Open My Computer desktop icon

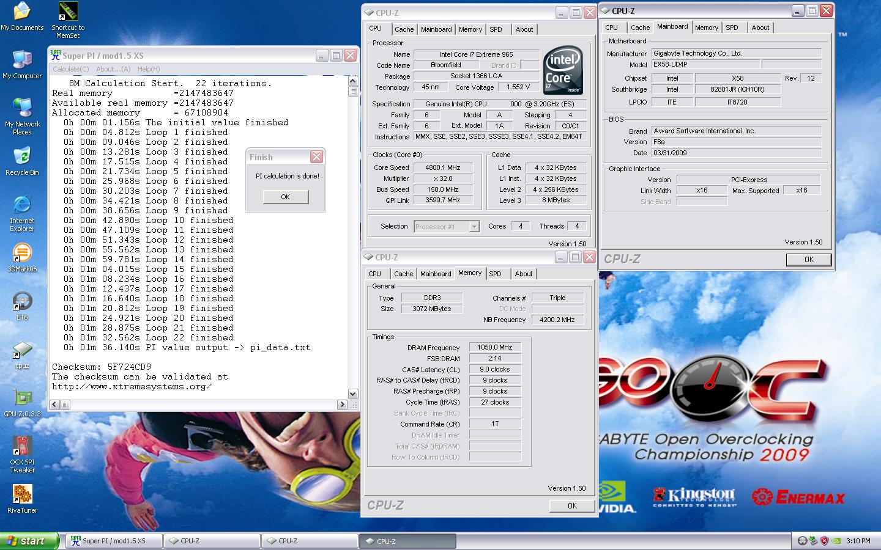[22, 64]
